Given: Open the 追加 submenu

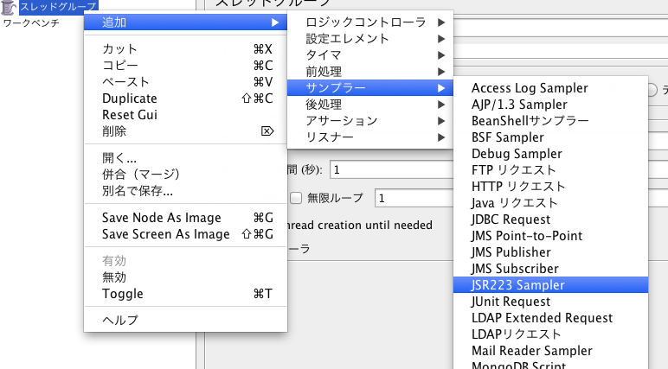Looking at the screenshot, I should click(185, 22).
